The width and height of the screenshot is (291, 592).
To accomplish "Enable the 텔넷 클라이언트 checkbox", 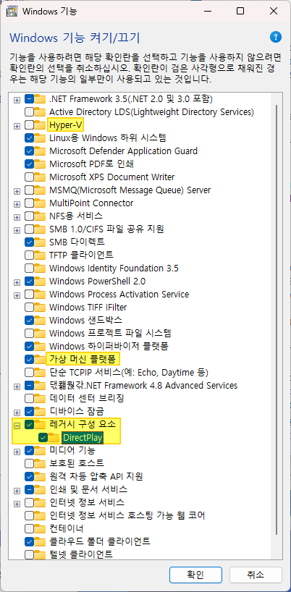I will click(x=29, y=554).
